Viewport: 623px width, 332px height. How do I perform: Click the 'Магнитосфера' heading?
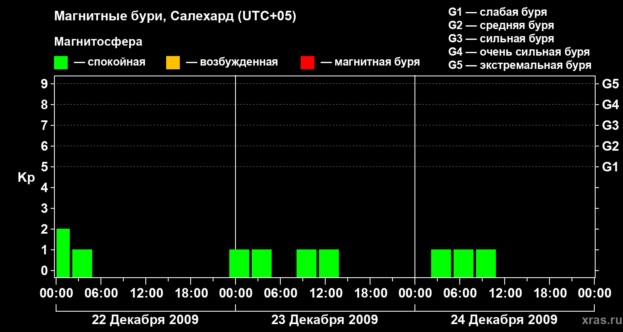coord(98,42)
